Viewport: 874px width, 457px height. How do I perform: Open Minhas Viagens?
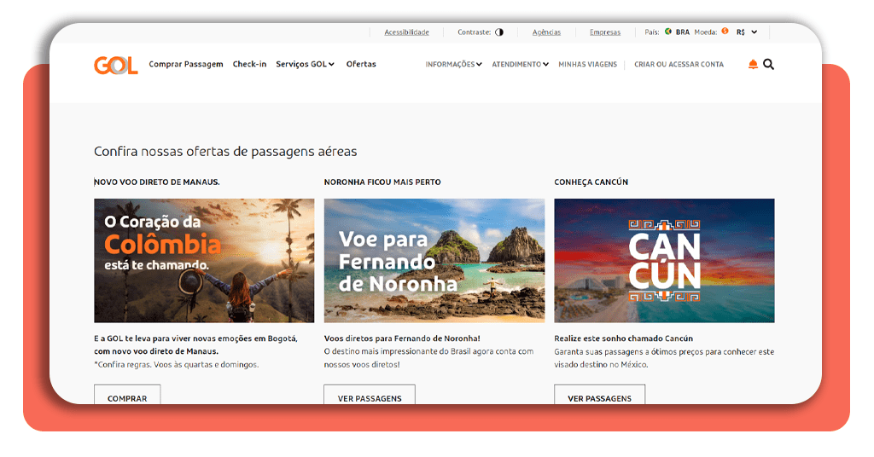click(587, 65)
